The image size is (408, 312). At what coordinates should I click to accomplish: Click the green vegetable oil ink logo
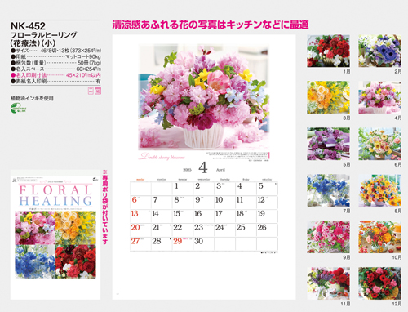tap(18, 108)
